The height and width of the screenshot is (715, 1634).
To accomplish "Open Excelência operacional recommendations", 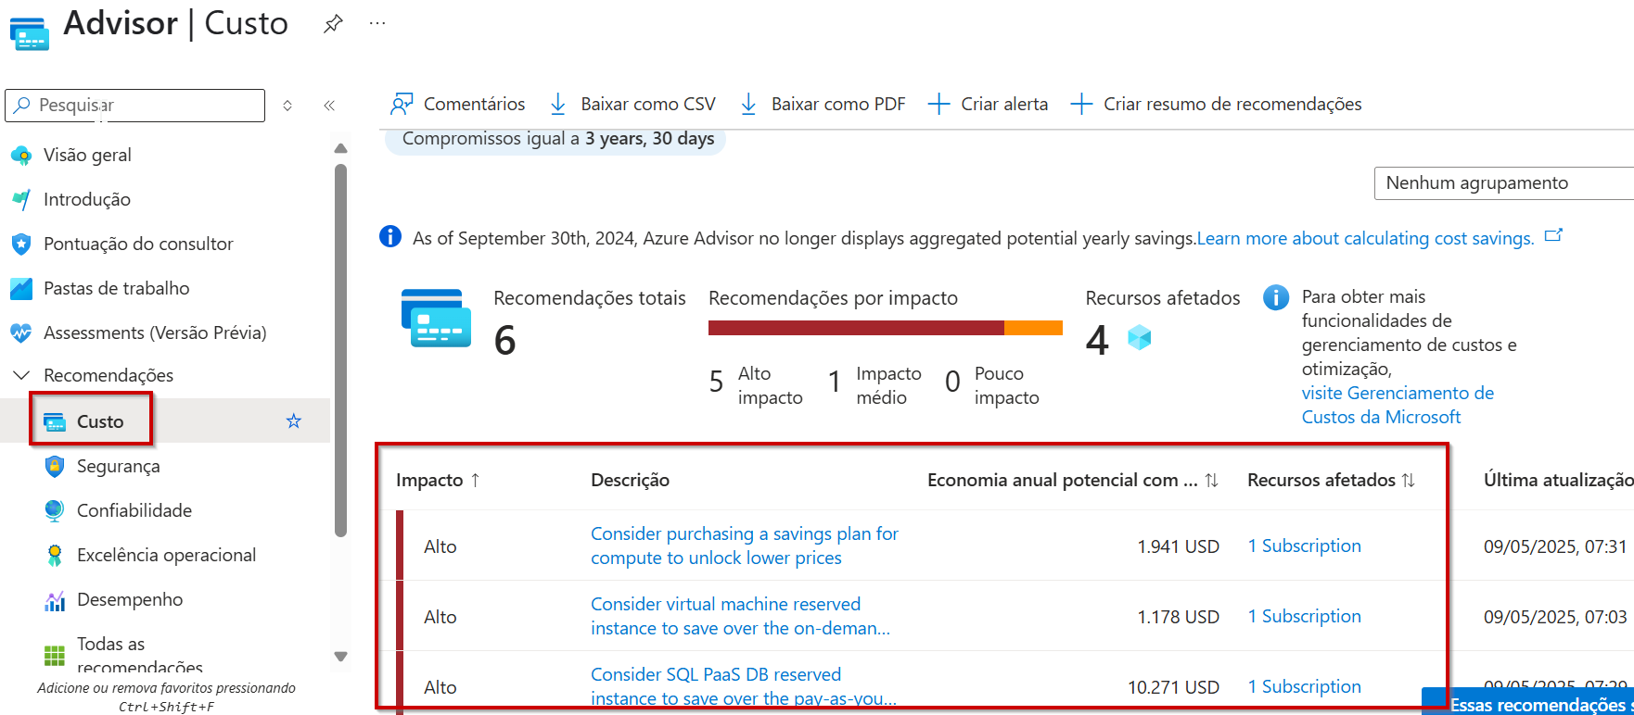I will click(167, 555).
